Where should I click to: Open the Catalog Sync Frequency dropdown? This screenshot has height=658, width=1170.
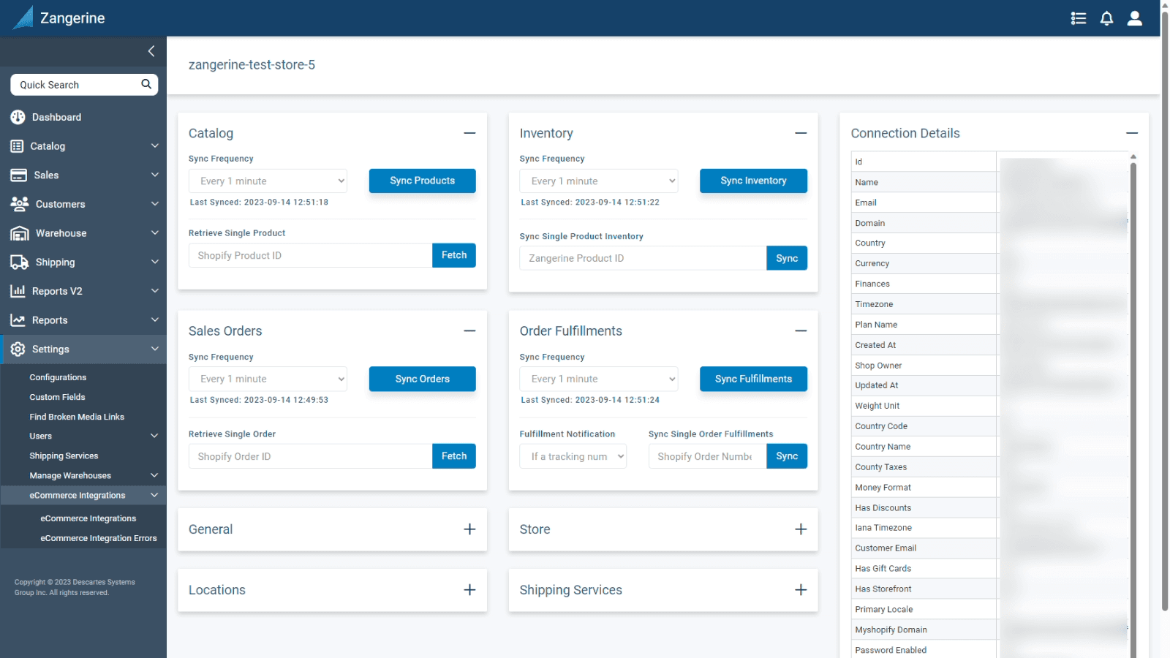268,181
